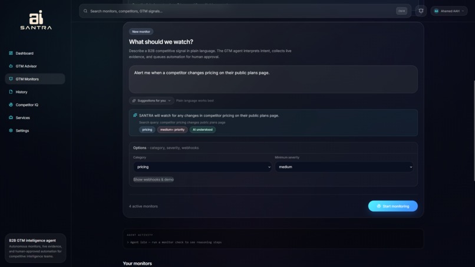Open Services from the sidebar

click(x=35, y=118)
